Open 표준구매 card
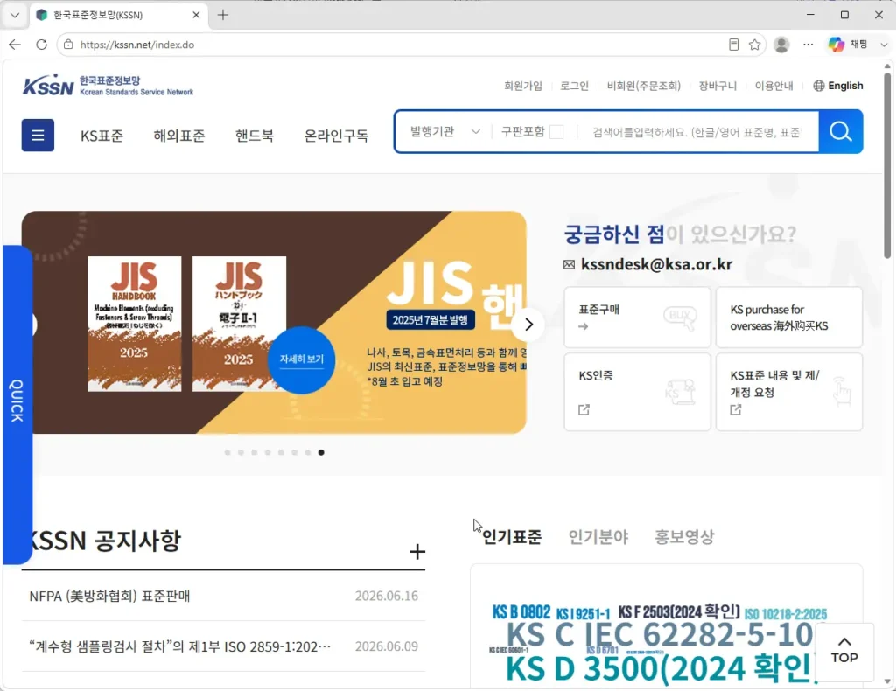Screen dimensions: 896x691 point(637,318)
